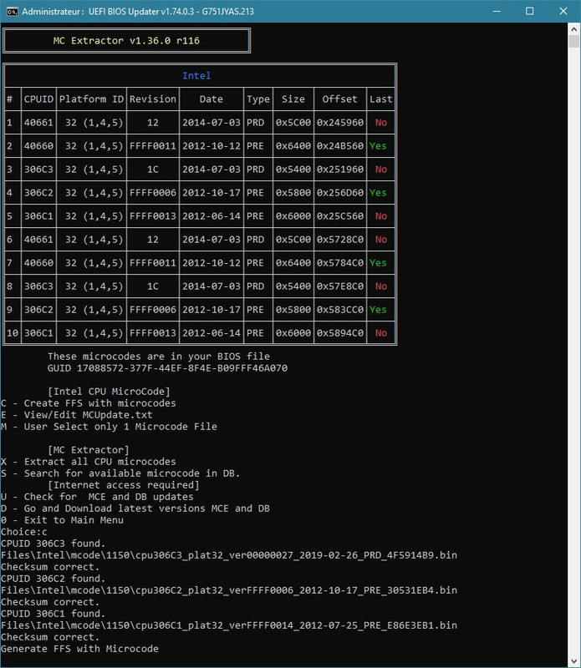Click offset value 0x24B560 in row 2
Image resolution: width=581 pixels, height=668 pixels.
pos(340,146)
